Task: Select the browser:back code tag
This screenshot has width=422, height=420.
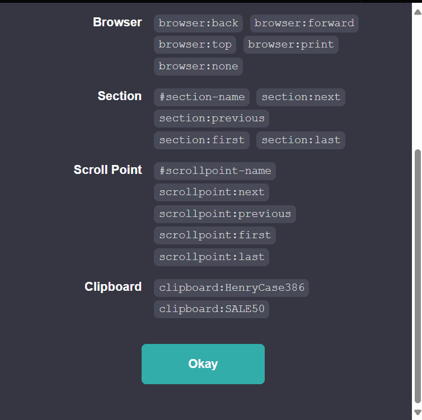Action: [198, 23]
